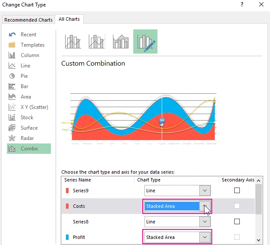Select the Clustered Column - Line combo icon

click(x=73, y=41)
